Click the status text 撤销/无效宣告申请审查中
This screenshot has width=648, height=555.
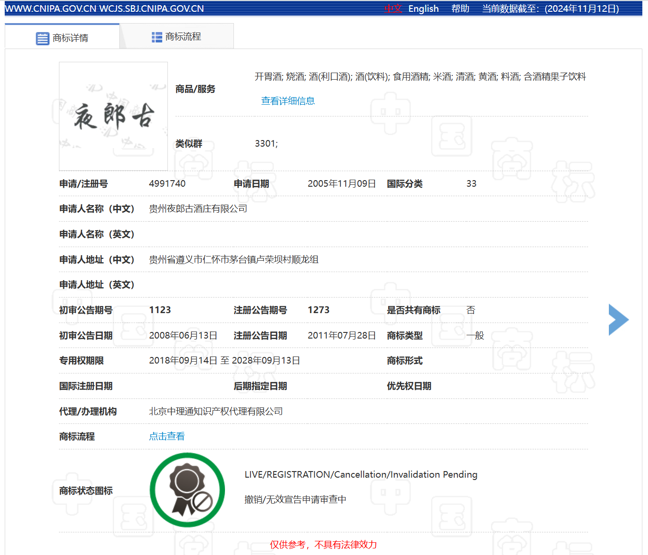(295, 499)
